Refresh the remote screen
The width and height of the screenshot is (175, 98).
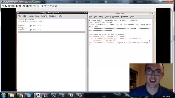pos(20,6)
